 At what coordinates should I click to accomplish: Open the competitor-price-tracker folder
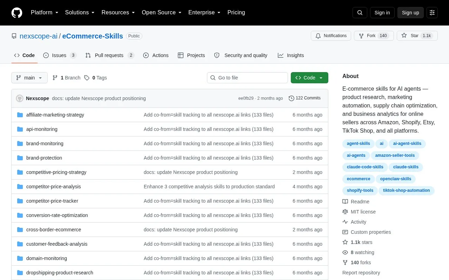(x=52, y=201)
